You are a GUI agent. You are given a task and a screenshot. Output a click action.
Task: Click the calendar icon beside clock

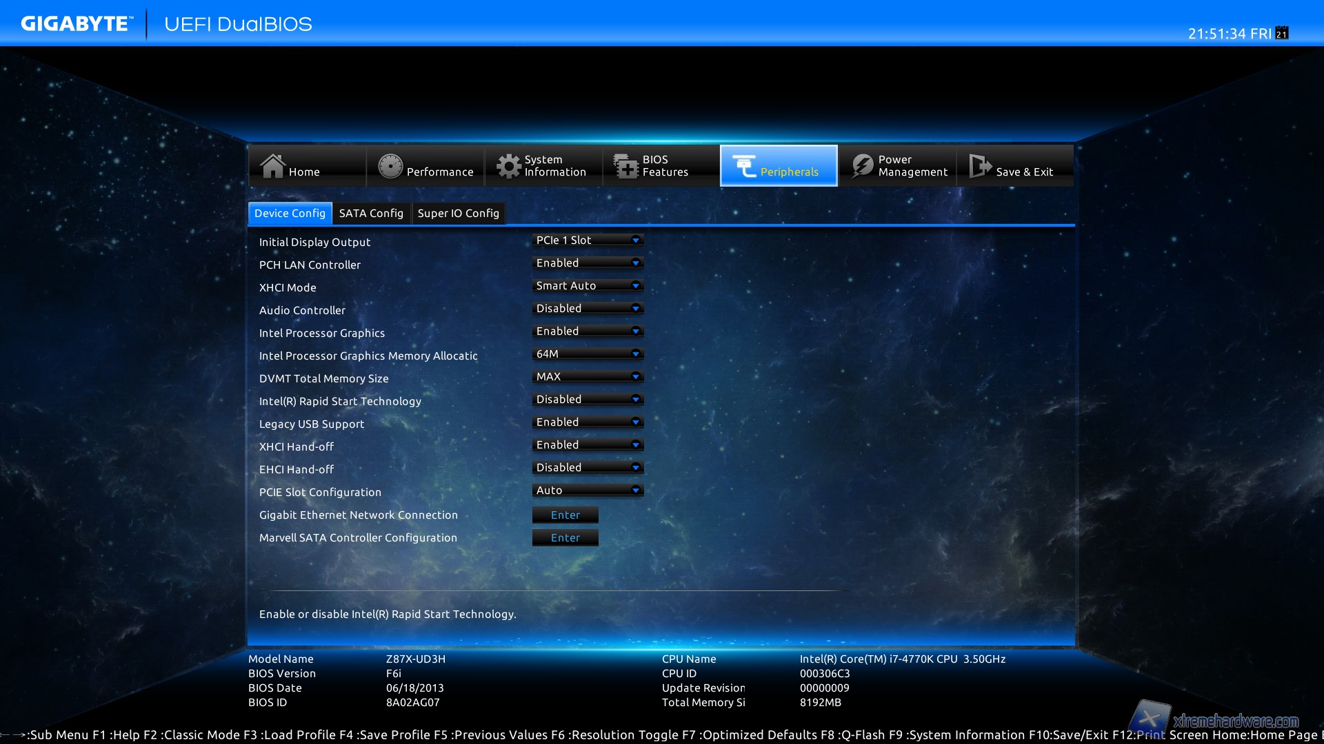(1282, 33)
